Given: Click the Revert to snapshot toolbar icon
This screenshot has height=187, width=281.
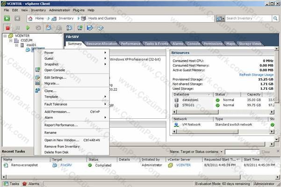Looking at the screenshot, I should pos(59,28).
